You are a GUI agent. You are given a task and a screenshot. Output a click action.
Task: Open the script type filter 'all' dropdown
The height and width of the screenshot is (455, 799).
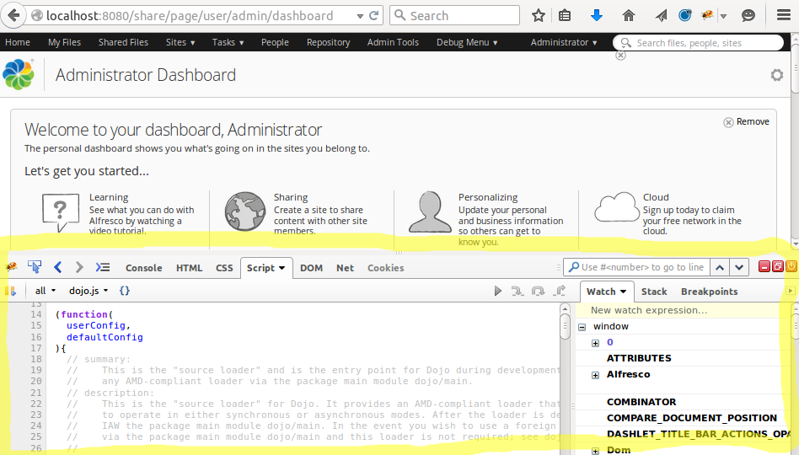coord(46,291)
